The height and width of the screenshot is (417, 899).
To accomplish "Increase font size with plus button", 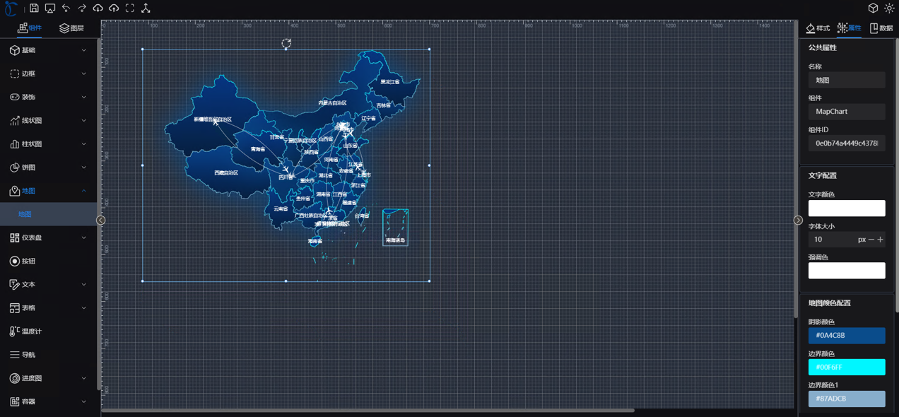I will 880,240.
